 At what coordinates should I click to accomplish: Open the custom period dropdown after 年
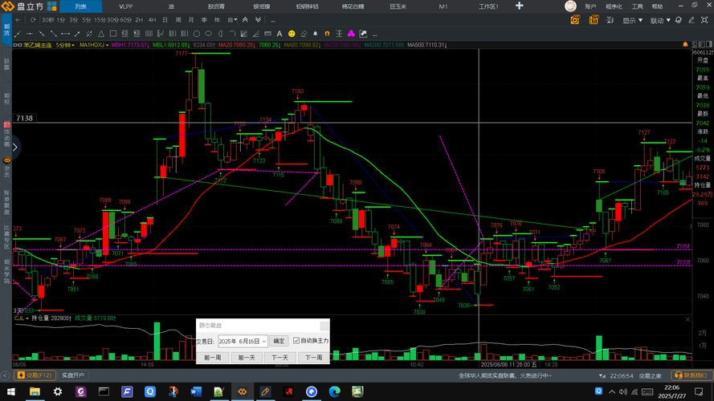pos(232,20)
